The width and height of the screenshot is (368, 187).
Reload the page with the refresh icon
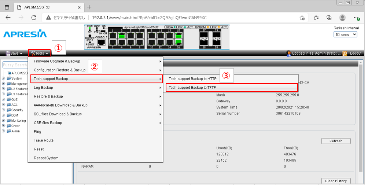tap(34, 18)
